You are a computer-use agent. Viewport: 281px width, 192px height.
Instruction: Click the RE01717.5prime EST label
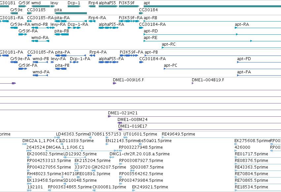[251, 154]
